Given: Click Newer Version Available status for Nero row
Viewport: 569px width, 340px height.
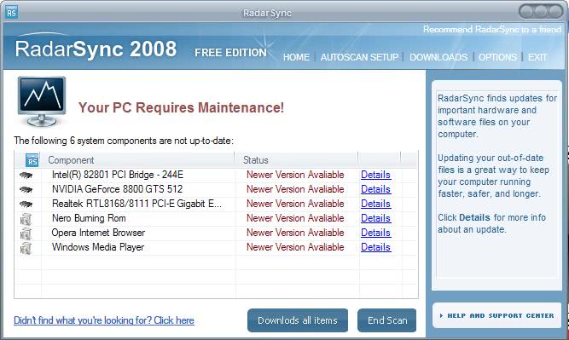Looking at the screenshot, I should click(x=295, y=218).
